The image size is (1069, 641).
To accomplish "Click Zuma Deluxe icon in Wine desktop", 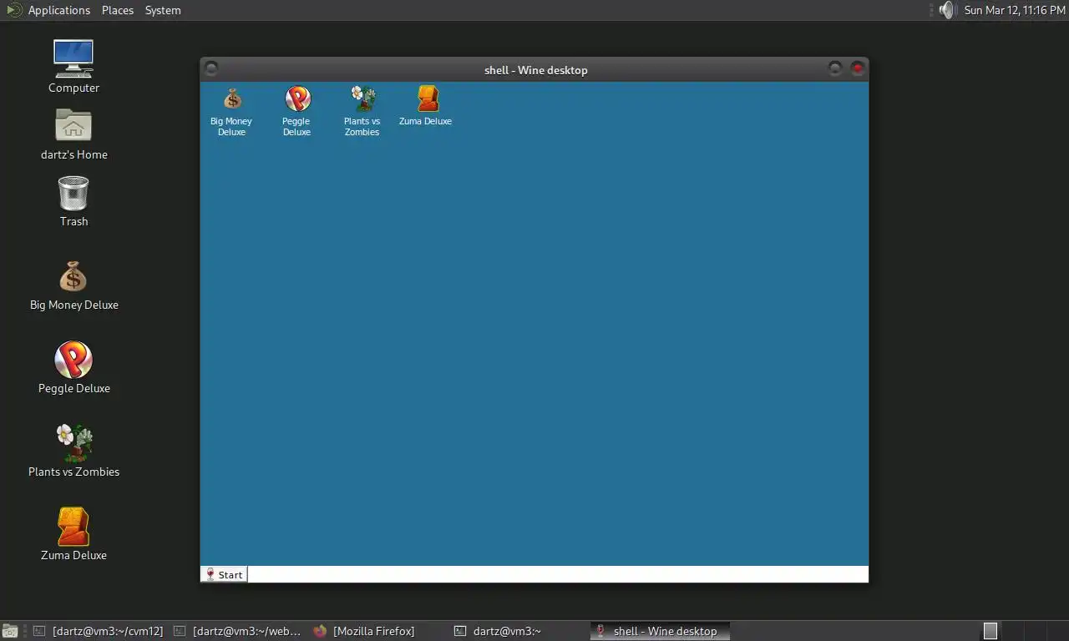I will point(426,106).
